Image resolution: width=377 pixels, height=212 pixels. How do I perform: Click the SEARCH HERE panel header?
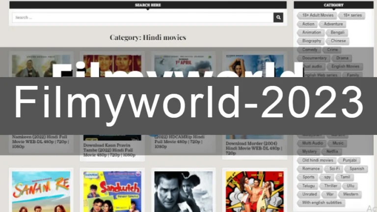pos(148,5)
